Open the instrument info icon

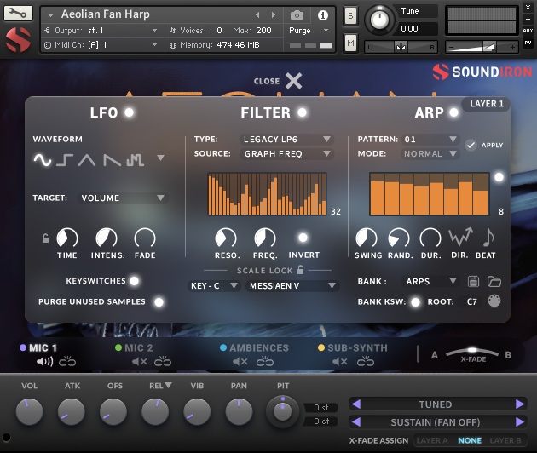click(x=322, y=15)
